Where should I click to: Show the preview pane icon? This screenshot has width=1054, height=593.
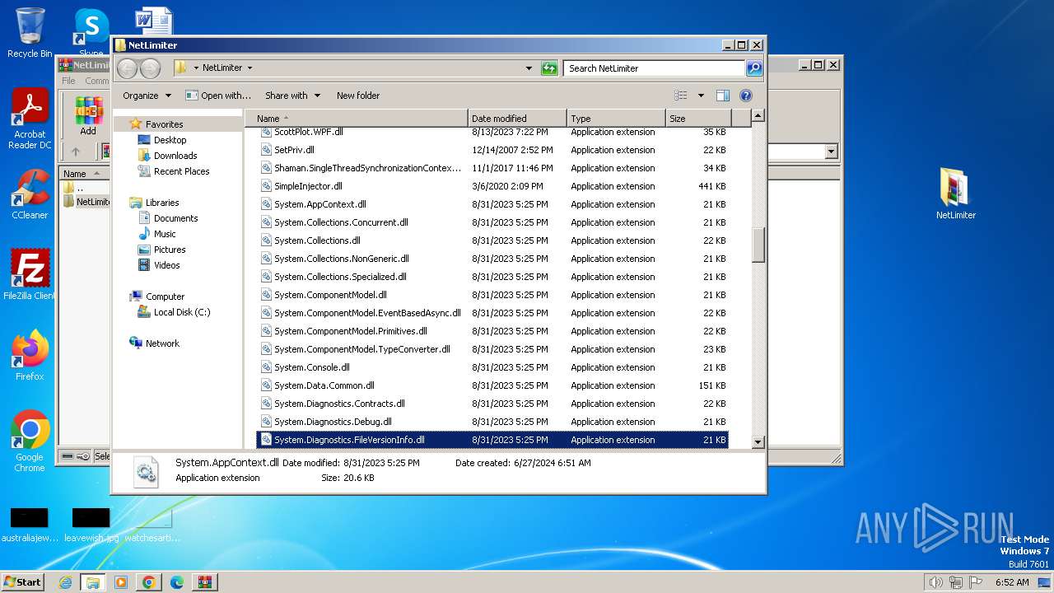point(723,96)
